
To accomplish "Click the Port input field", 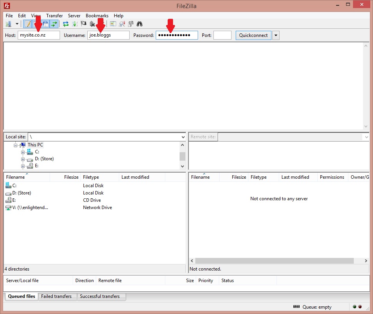I will pyautogui.click(x=222, y=35).
